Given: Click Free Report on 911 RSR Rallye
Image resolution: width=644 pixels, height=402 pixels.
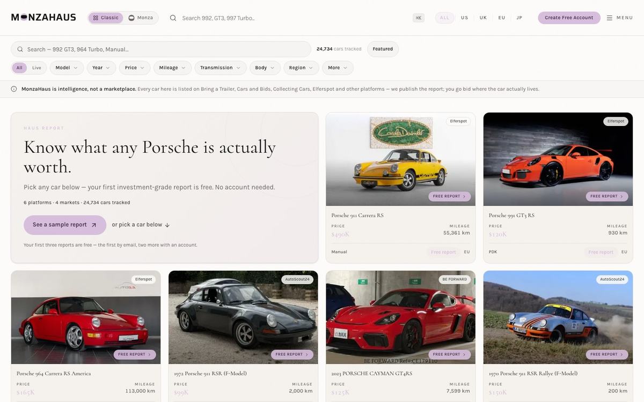Looking at the screenshot, I should 607,355.
